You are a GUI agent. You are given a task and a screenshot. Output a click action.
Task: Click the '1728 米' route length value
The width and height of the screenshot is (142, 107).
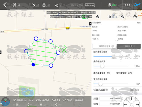pyautogui.click(x=95, y=39)
